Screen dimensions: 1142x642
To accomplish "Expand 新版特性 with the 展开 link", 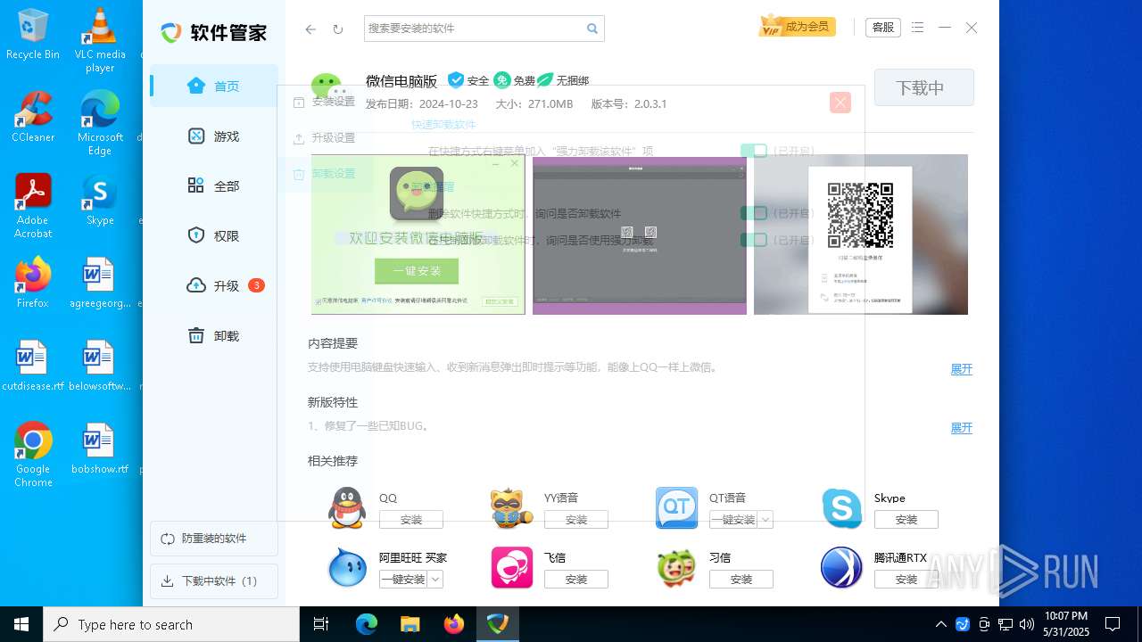I will click(x=961, y=428).
